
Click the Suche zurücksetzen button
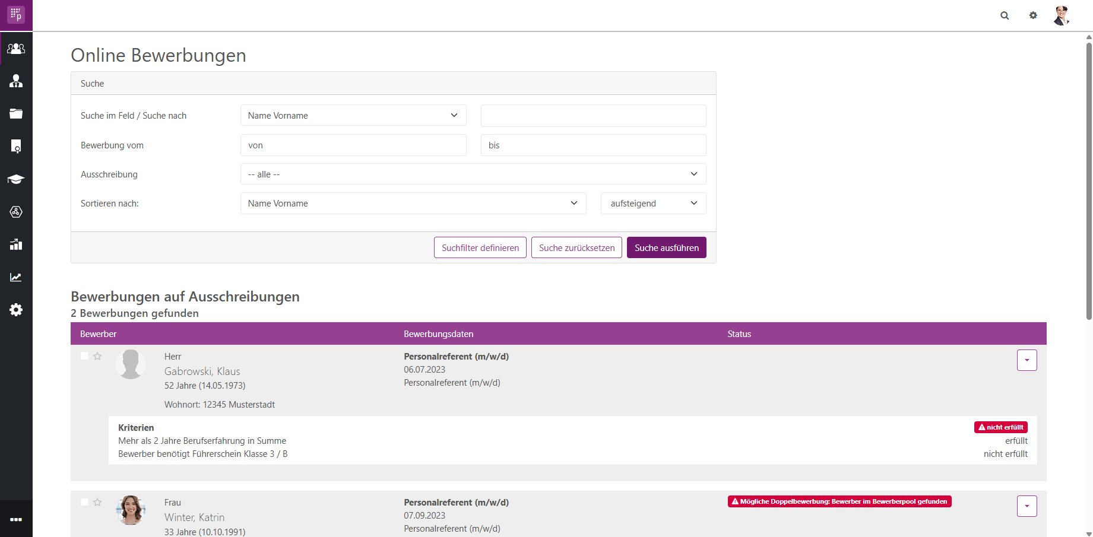pyautogui.click(x=576, y=248)
